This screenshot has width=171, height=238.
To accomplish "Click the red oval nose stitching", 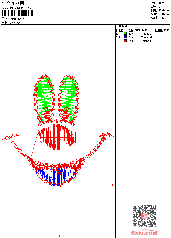I will pyautogui.click(x=57, y=137).
